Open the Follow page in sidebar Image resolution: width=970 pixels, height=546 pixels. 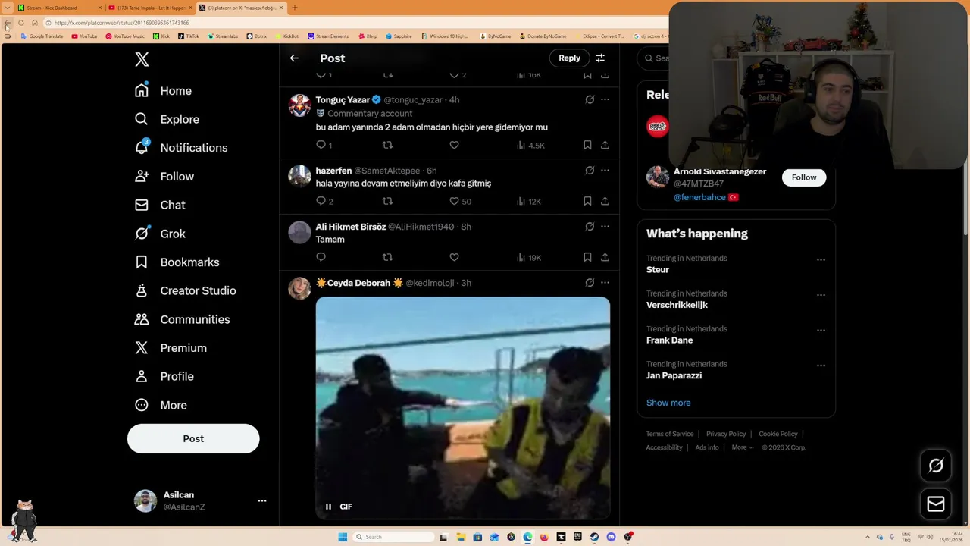coord(164,177)
